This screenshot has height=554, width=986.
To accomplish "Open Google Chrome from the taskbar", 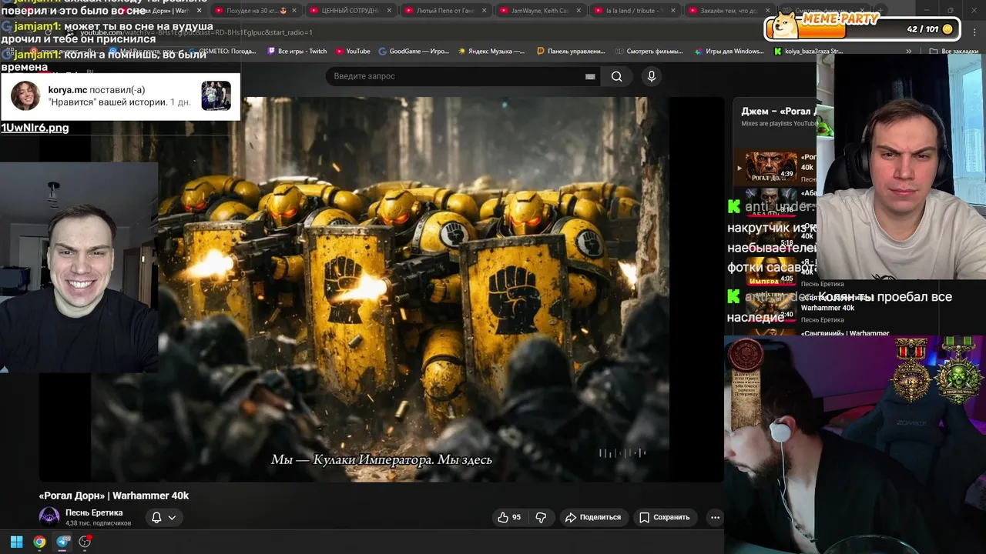I will point(39,542).
